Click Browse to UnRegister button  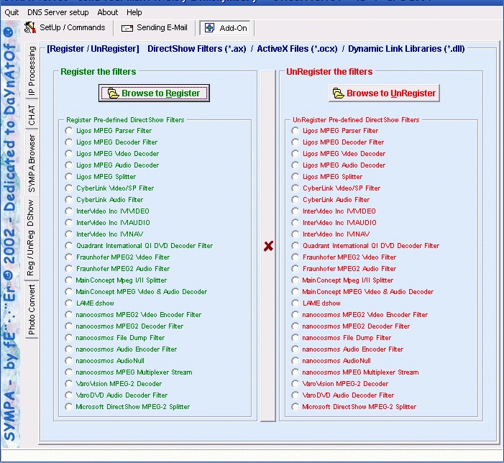click(384, 93)
